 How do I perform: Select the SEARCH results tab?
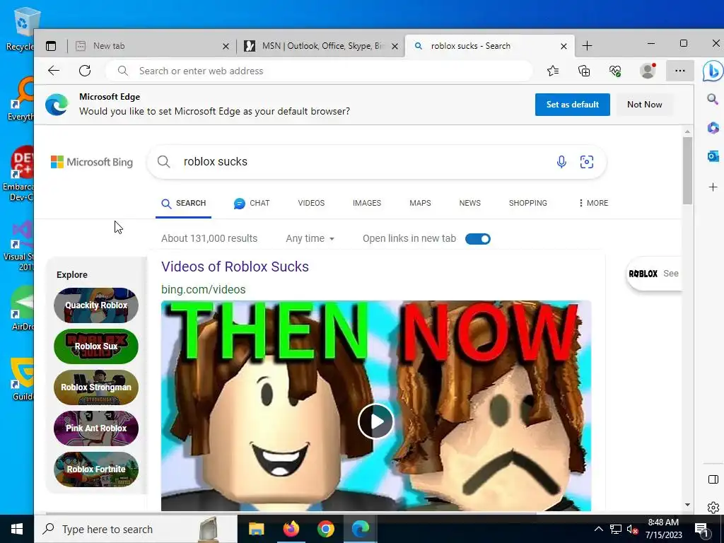[x=183, y=203]
